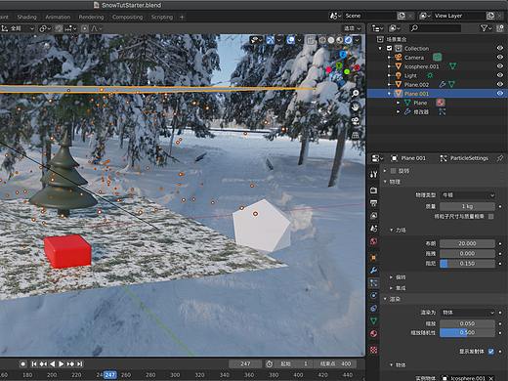Open the Scene properties tab
This screenshot has width=508, height=381.
(373, 229)
